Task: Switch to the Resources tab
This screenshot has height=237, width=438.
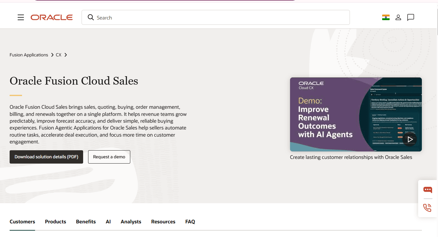Action: (x=163, y=222)
